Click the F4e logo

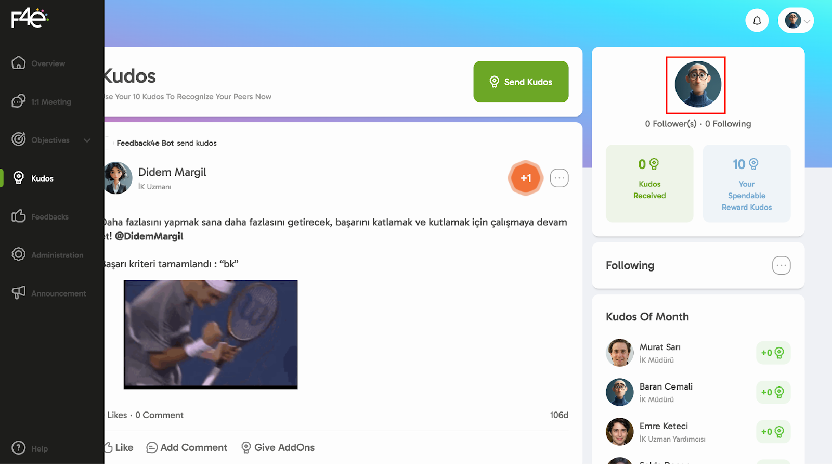click(x=30, y=18)
